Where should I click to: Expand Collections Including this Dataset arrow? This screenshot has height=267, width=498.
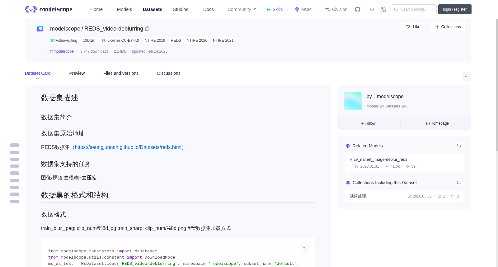click(x=459, y=183)
